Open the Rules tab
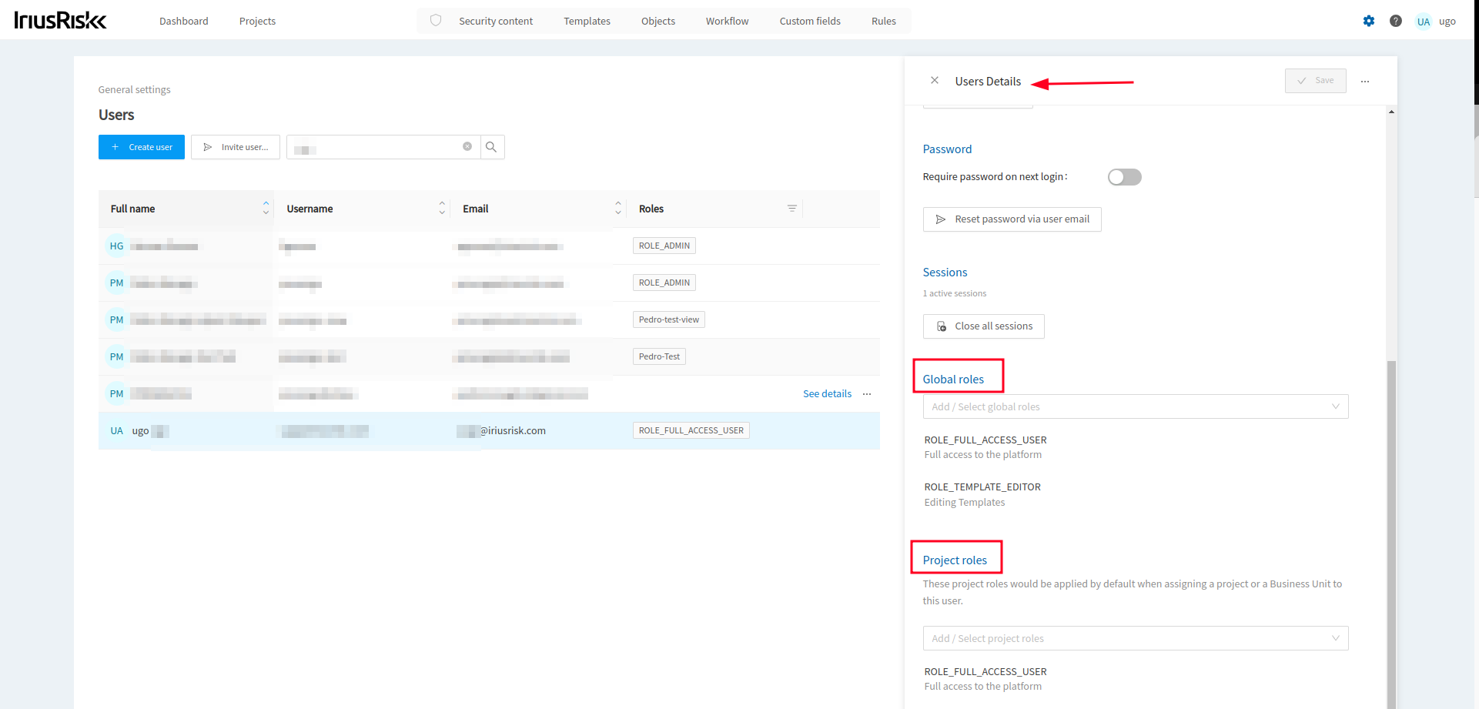This screenshot has width=1479, height=709. (x=883, y=21)
